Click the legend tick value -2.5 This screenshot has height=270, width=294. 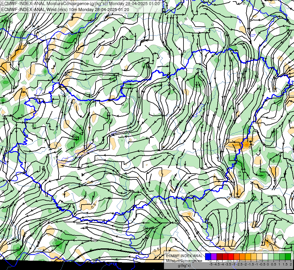(x=239, y=264)
